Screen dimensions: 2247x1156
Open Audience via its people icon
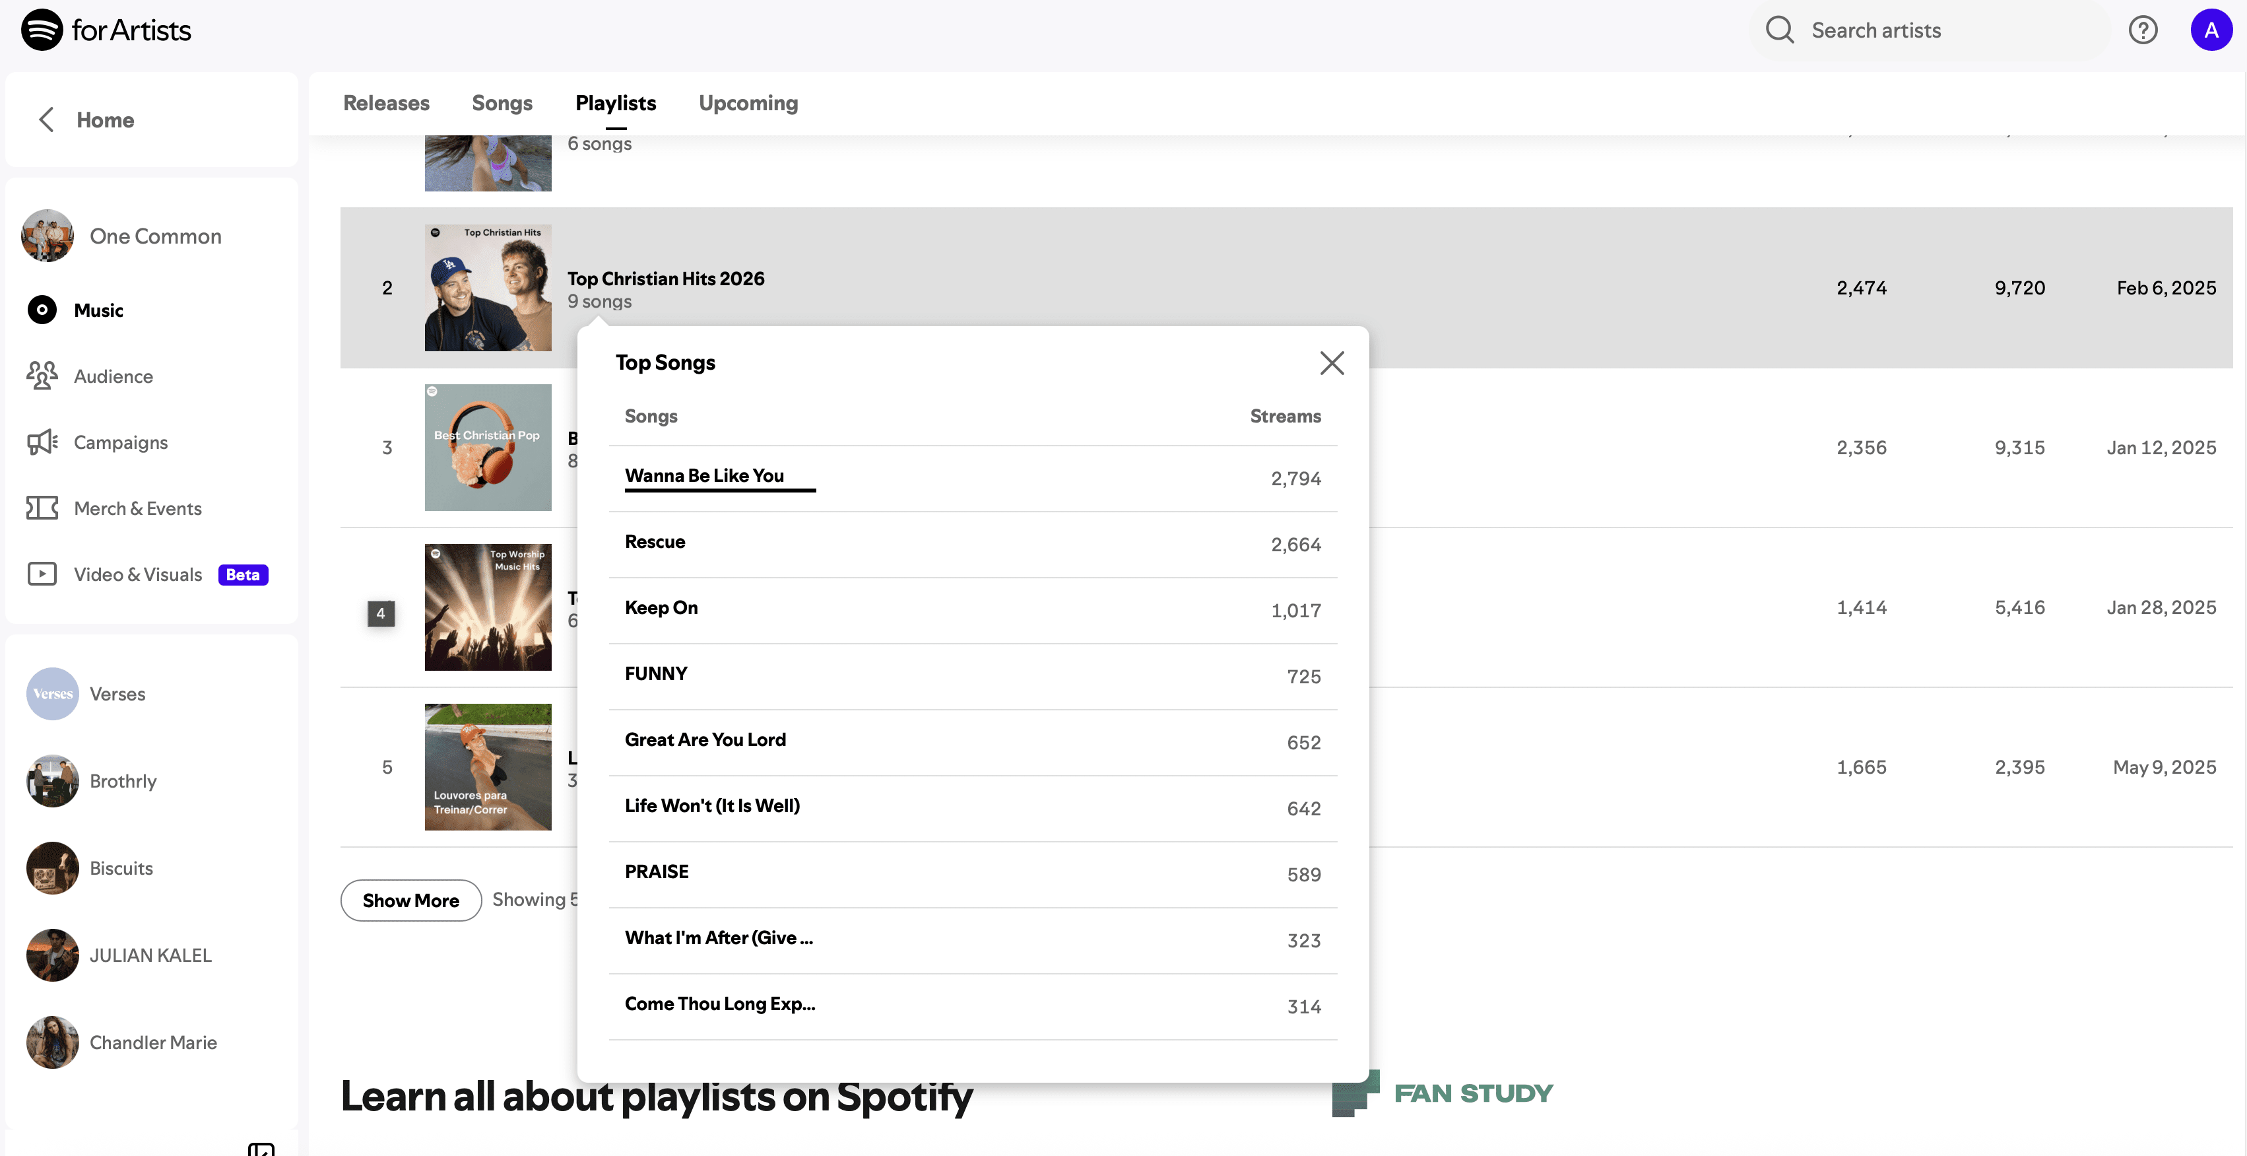coord(42,376)
